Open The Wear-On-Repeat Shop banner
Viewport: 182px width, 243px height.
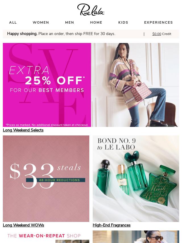coord(46,237)
